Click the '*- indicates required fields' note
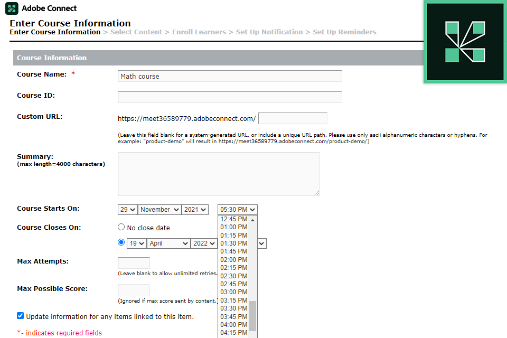The width and height of the screenshot is (507, 338). [x=60, y=333]
